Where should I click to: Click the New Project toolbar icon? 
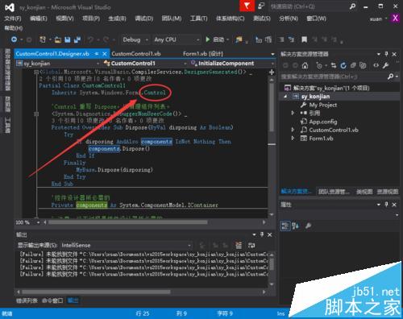(x=43, y=39)
